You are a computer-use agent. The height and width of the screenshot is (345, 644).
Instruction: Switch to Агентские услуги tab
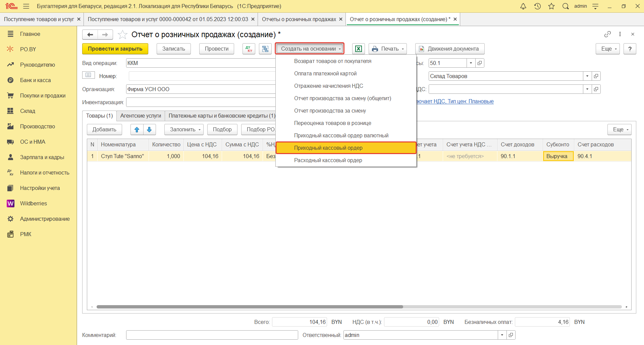click(x=141, y=116)
